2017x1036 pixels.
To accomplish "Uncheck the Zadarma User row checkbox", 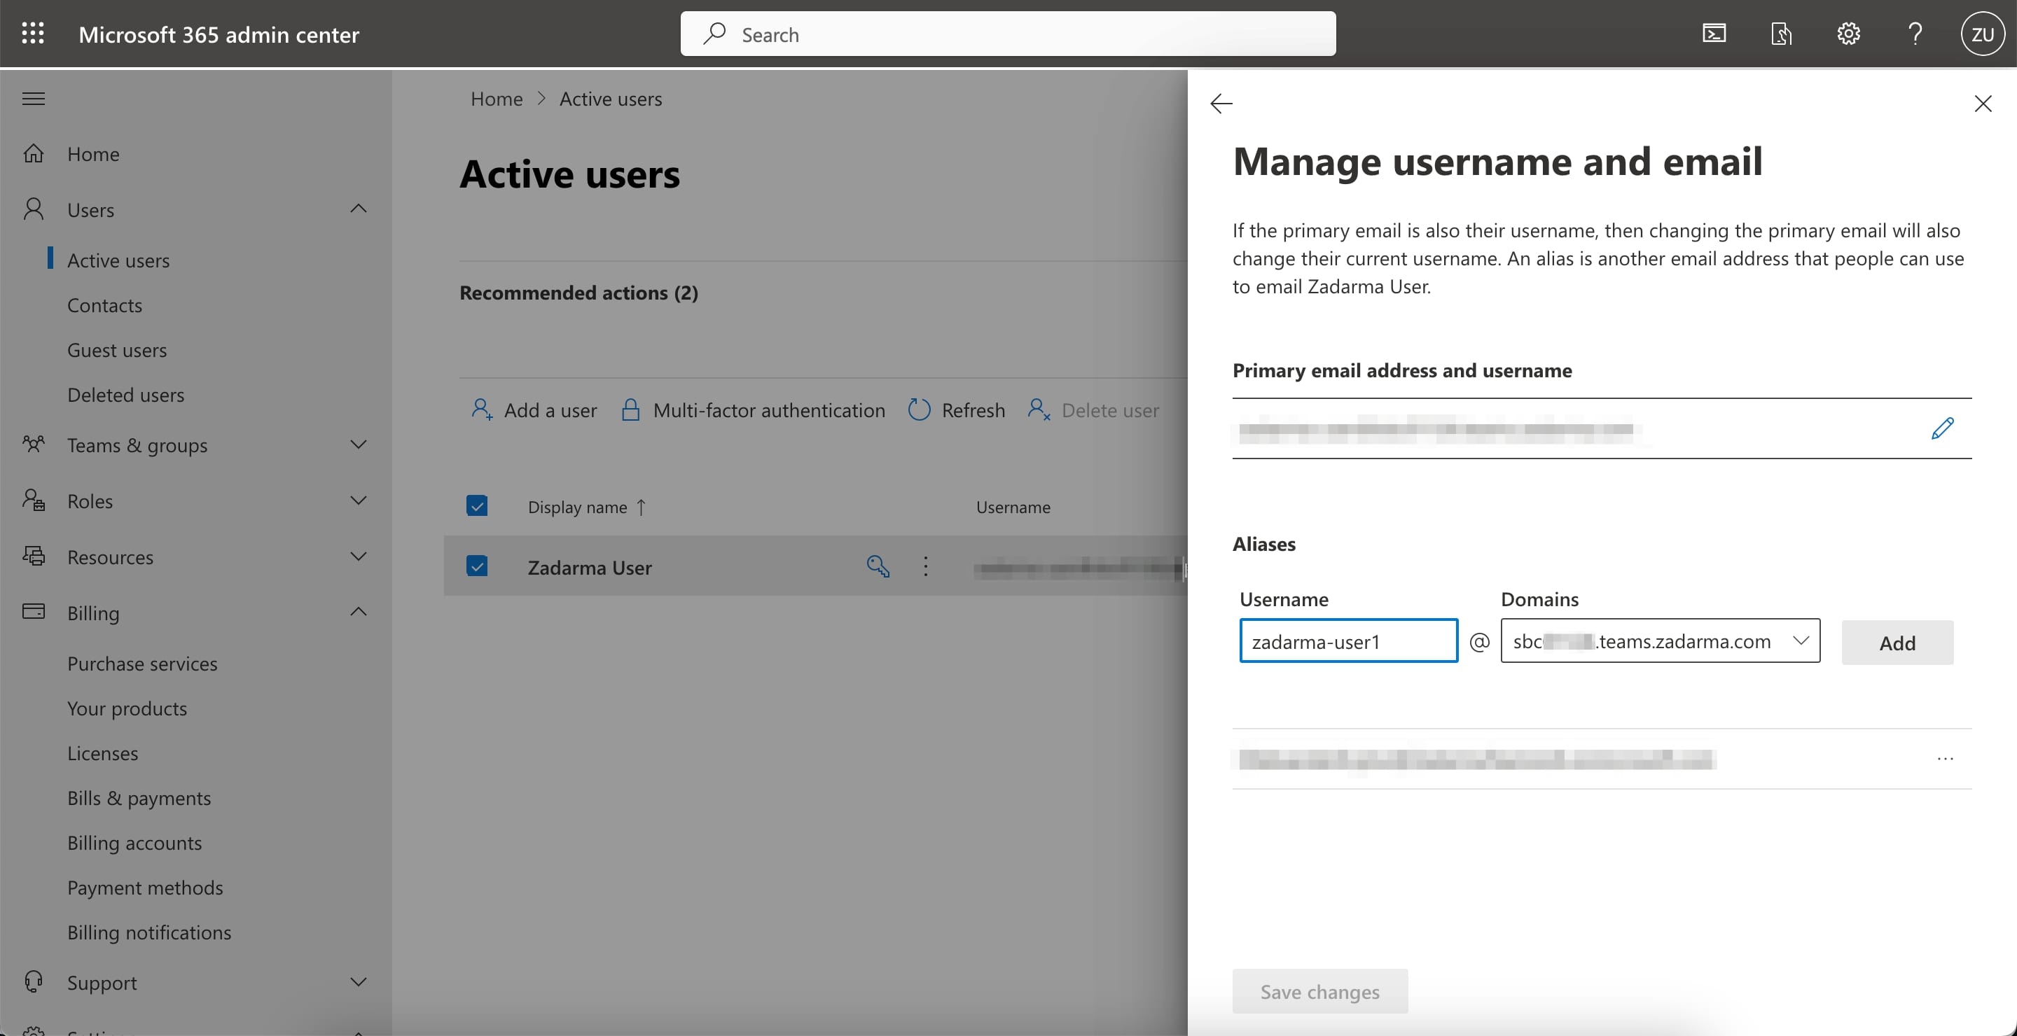I will (x=478, y=566).
